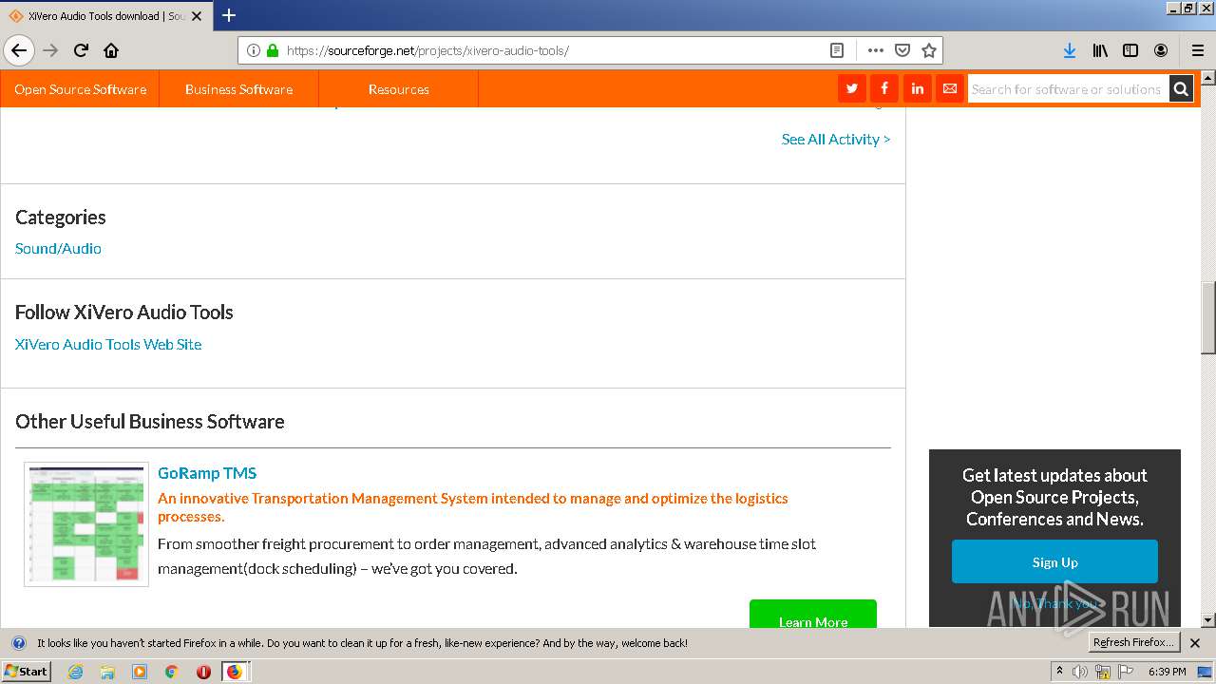Share via the Facebook icon
This screenshot has height=684, width=1216.
pyautogui.click(x=884, y=88)
